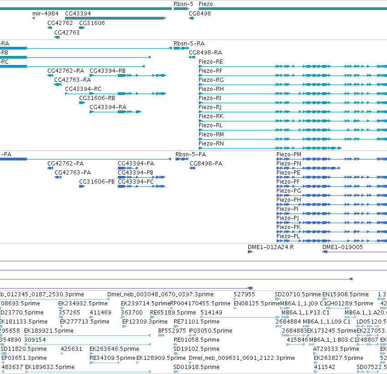
Task: Click the CG43394-PA protein label
Action: pos(136,164)
